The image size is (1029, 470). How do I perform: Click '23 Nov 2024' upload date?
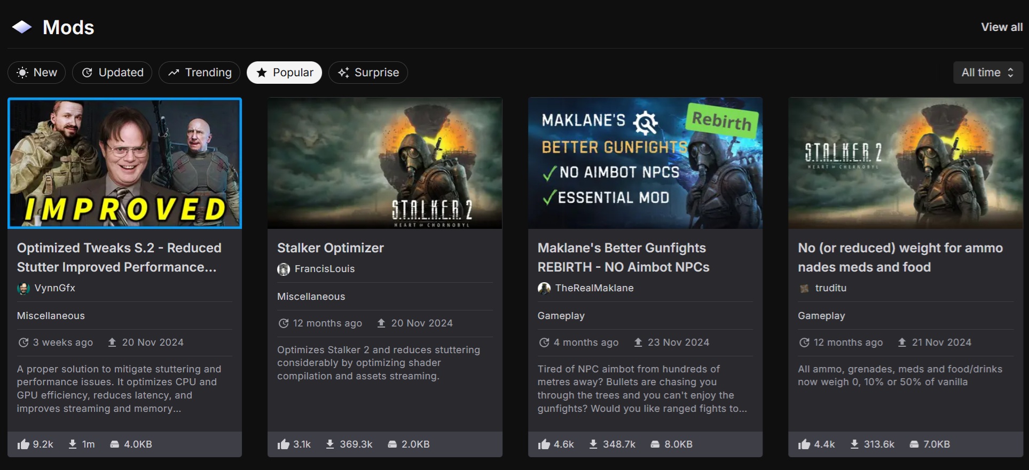(679, 342)
